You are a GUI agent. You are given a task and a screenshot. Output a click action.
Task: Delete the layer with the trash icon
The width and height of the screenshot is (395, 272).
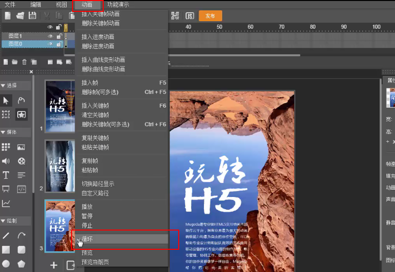(24, 62)
